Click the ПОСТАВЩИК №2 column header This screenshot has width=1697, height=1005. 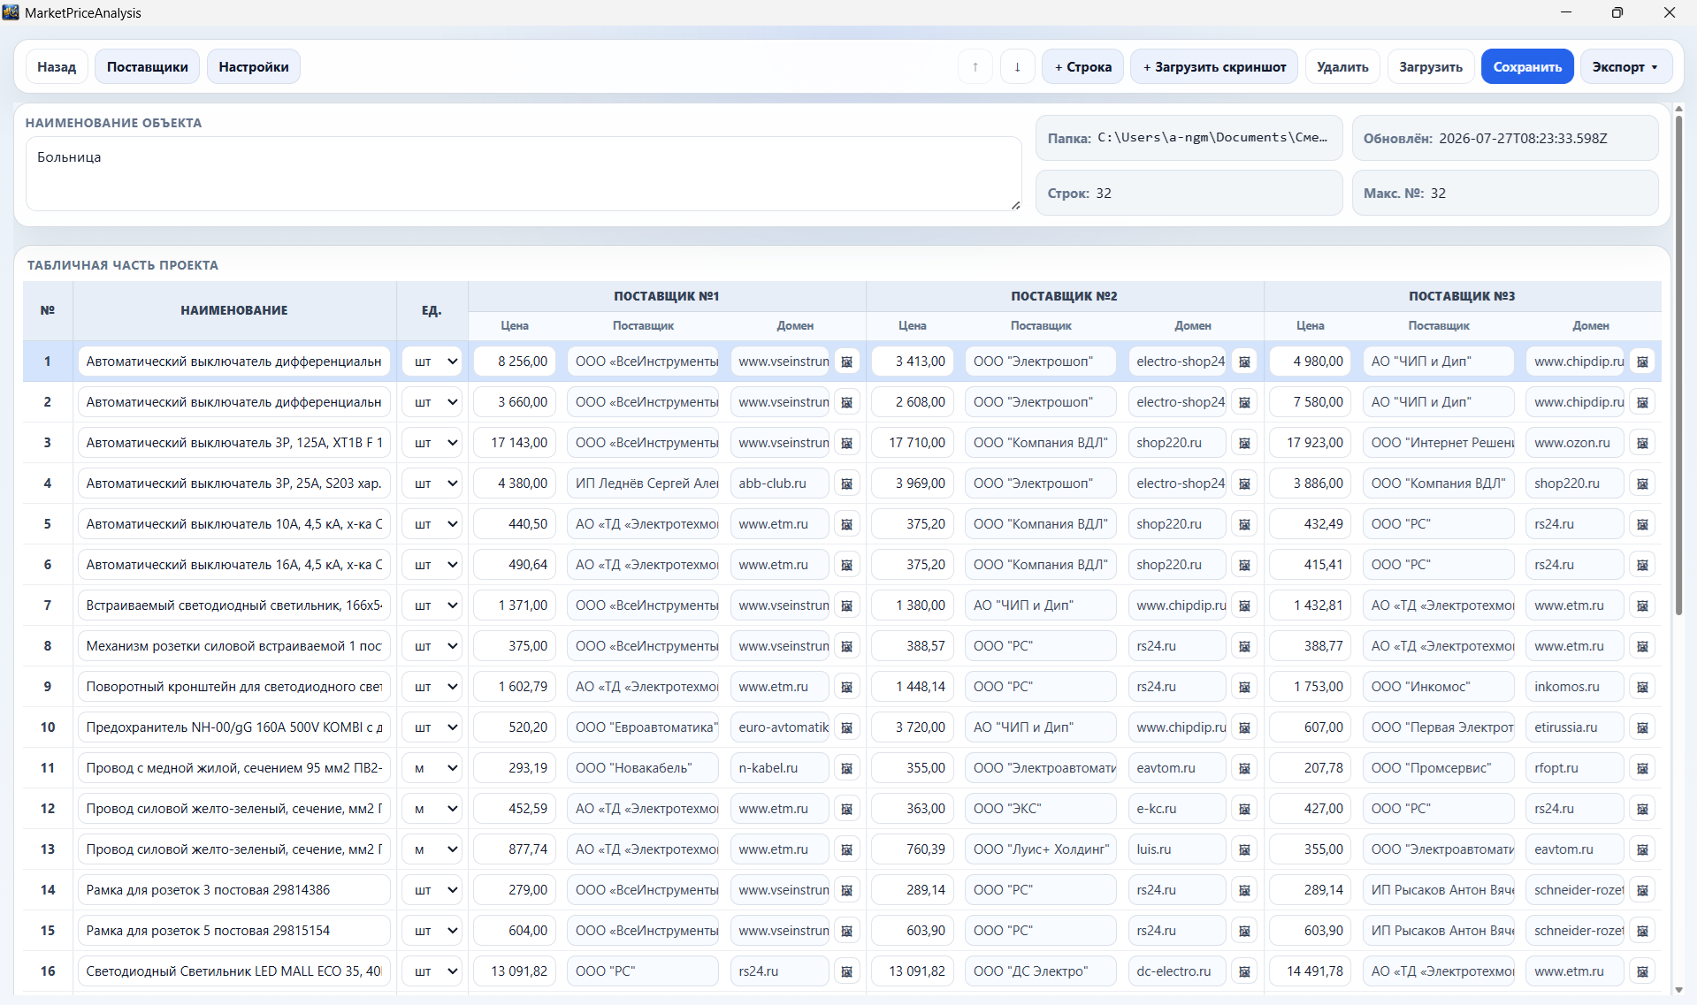click(1064, 296)
